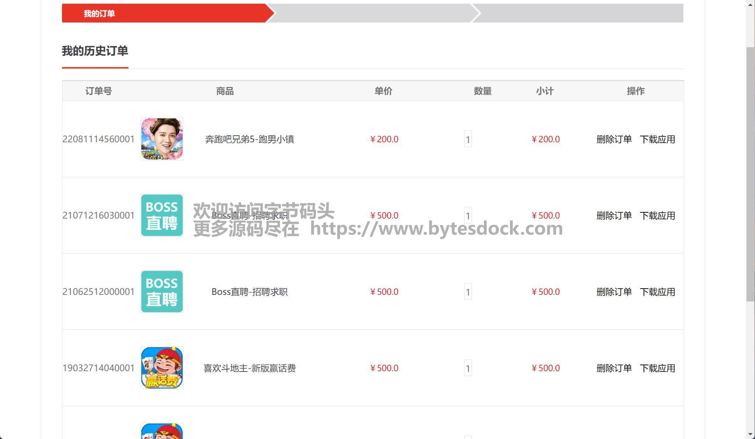Click quantity field of 喜欢斗地主 order

[x=468, y=368]
